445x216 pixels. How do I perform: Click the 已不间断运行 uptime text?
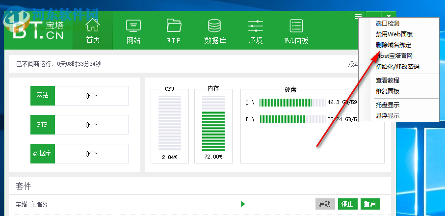tap(59, 64)
